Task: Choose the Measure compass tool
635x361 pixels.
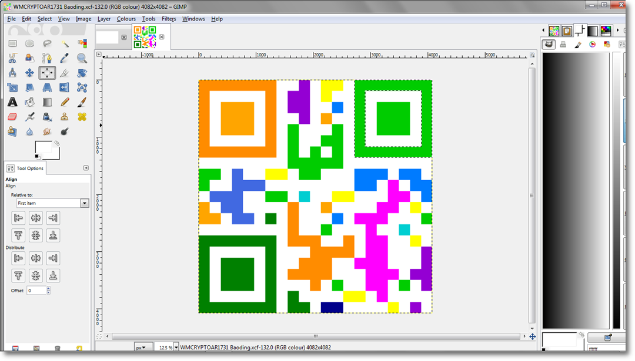Action: pos(12,73)
